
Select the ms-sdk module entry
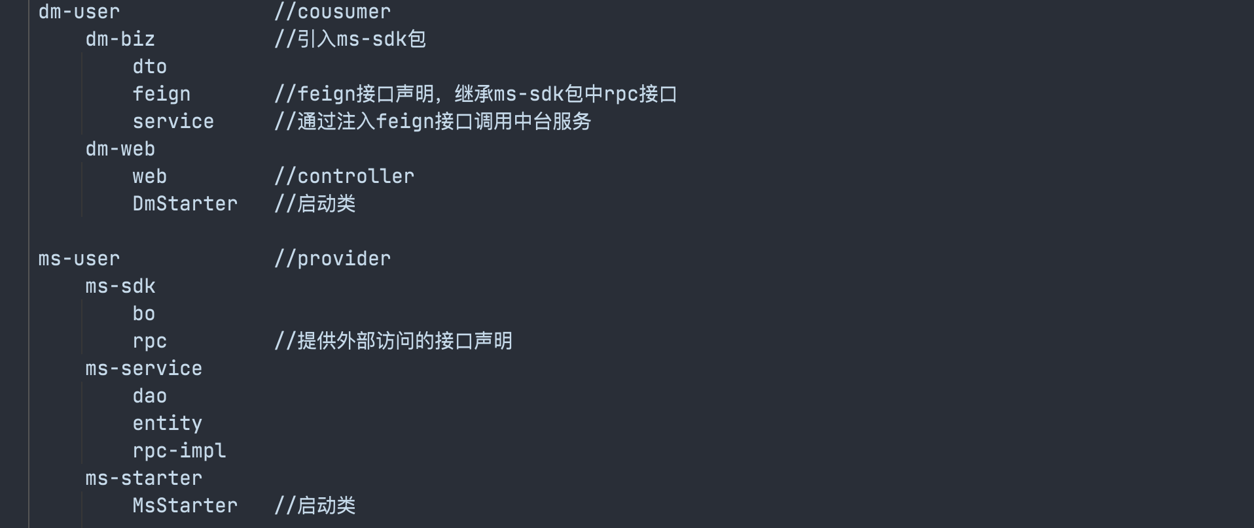[x=120, y=286]
